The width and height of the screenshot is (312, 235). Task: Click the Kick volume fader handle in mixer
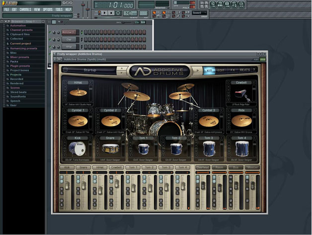[x=67, y=185]
